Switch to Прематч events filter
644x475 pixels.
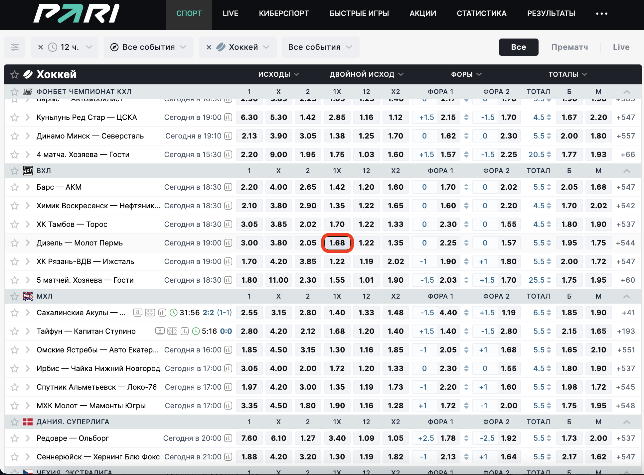569,47
